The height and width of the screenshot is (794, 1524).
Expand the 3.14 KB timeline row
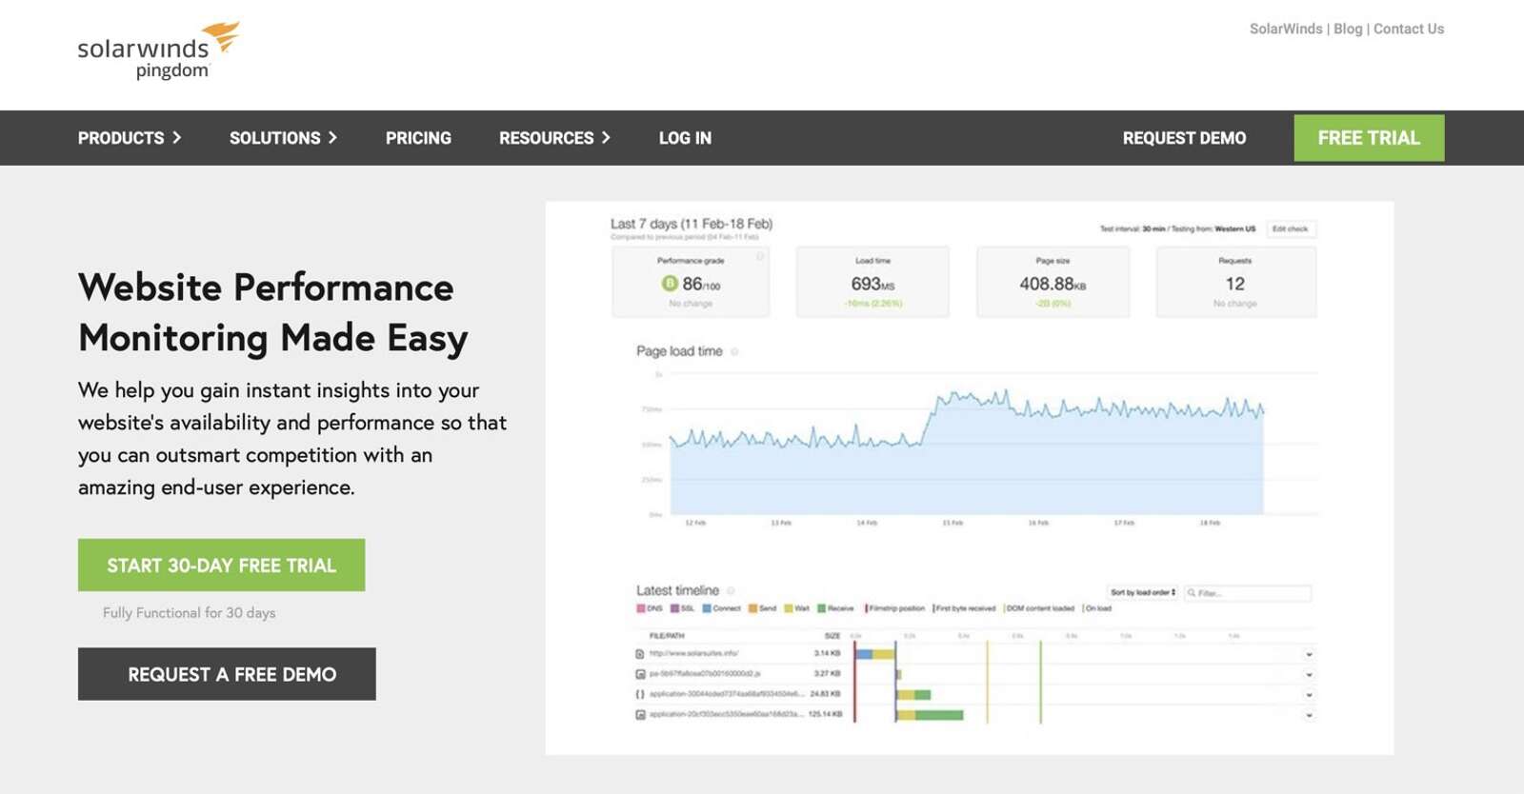tap(1309, 654)
